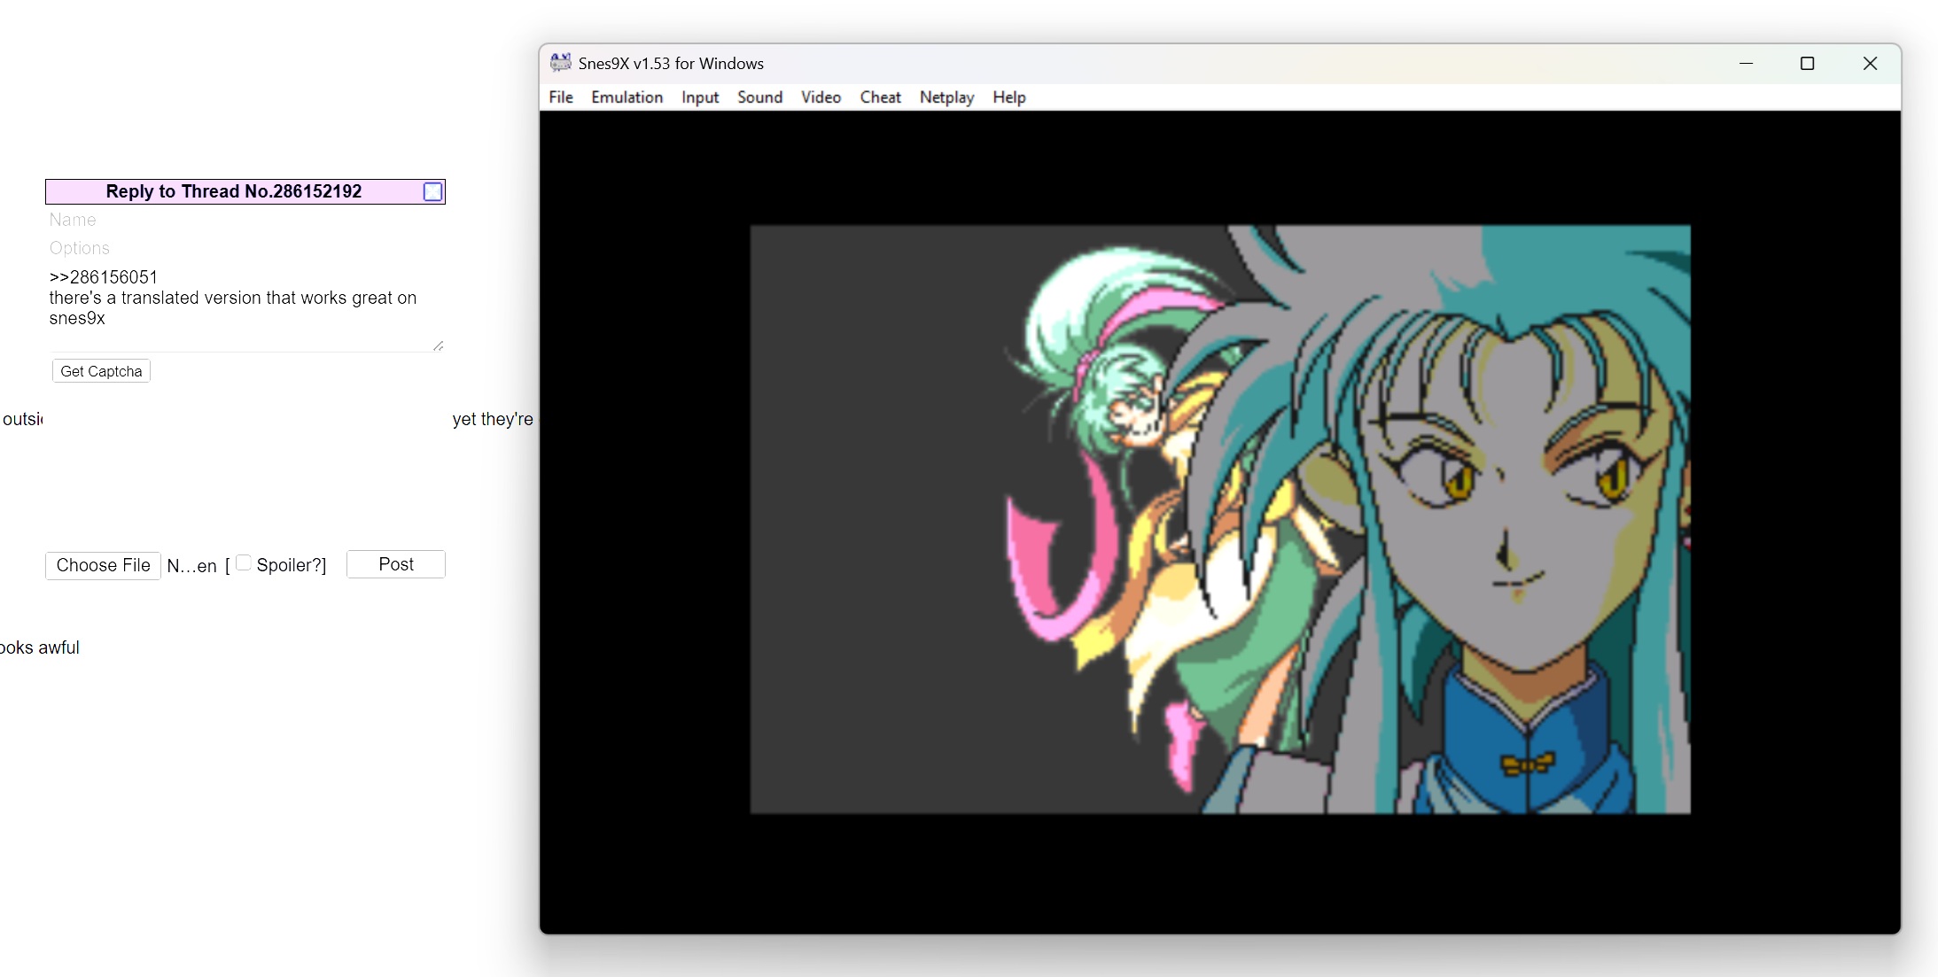Open the Emulation menu

tap(627, 97)
